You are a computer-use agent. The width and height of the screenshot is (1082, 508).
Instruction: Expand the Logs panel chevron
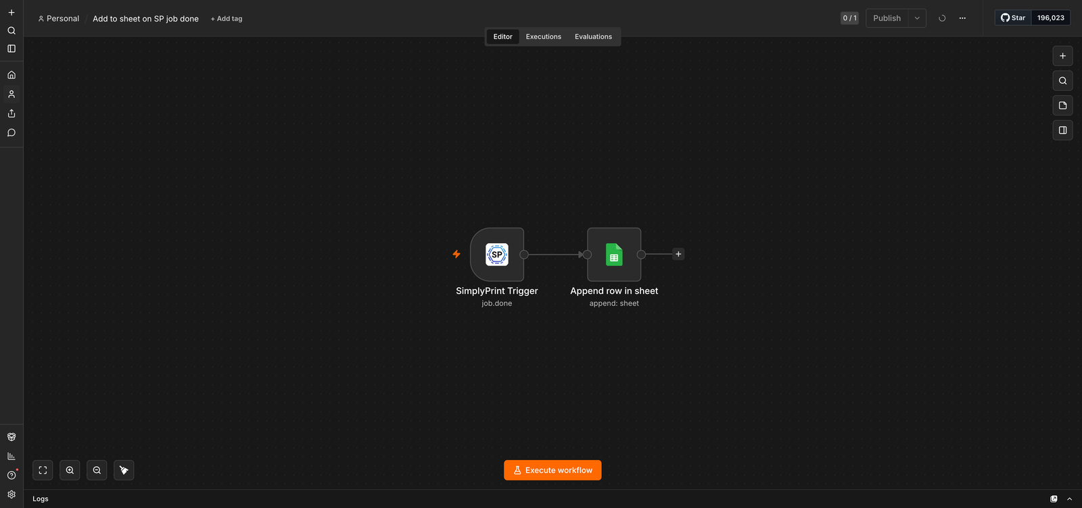[1069, 499]
